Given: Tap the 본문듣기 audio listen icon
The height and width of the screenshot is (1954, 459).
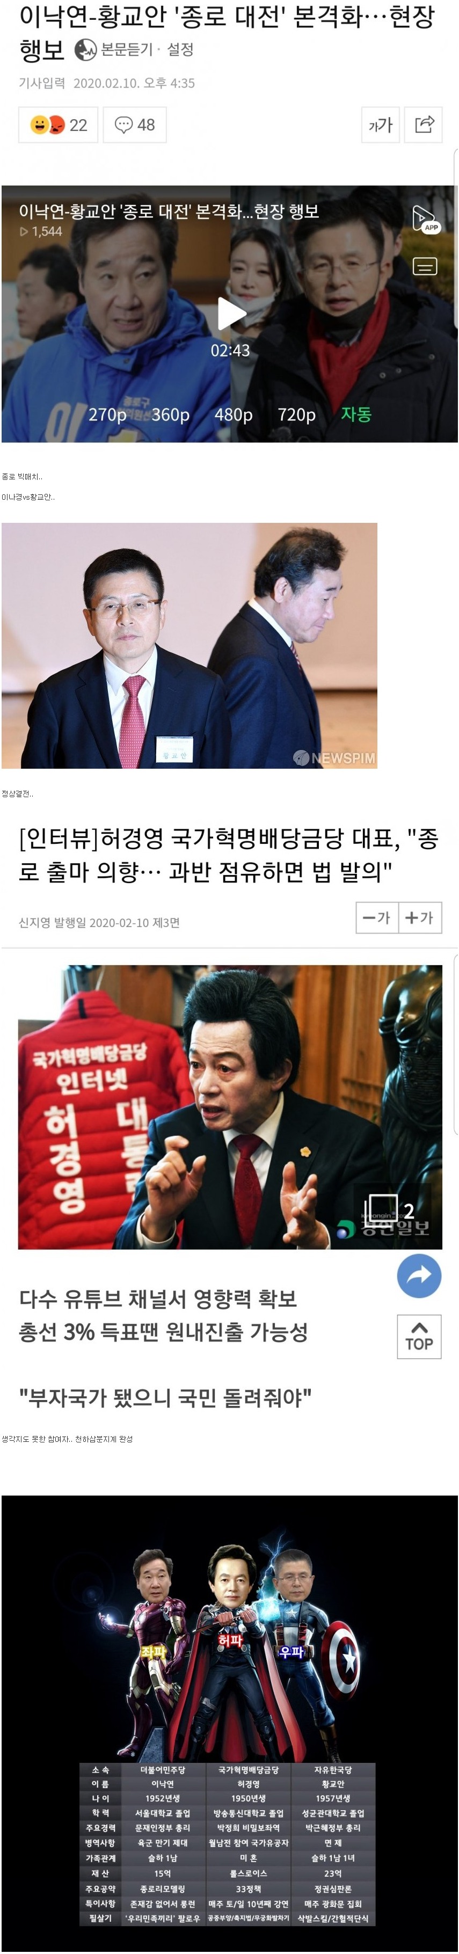Looking at the screenshot, I should (86, 50).
